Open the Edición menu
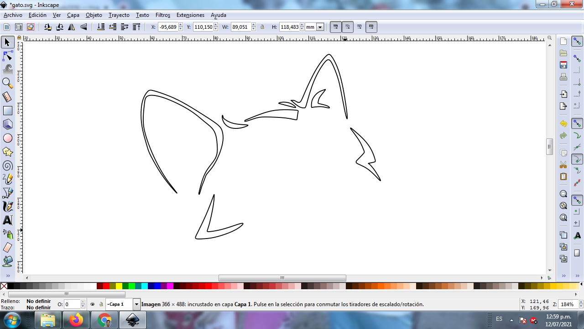The image size is (584, 329). [x=37, y=15]
